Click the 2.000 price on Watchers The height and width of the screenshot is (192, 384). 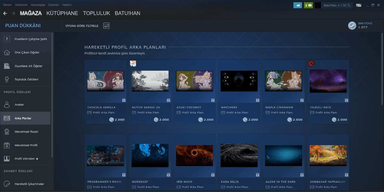click(x=253, y=120)
